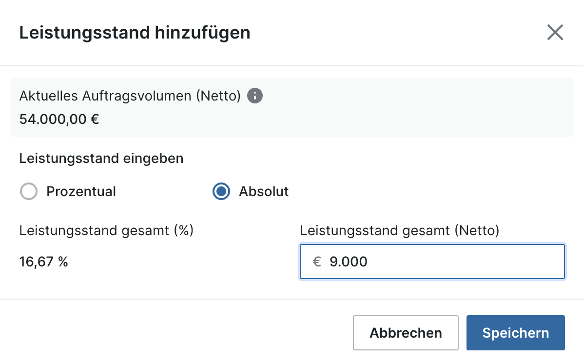Viewport: 583px width, 364px height.
Task: Select the Prozentual radio button
Action: coord(29,191)
